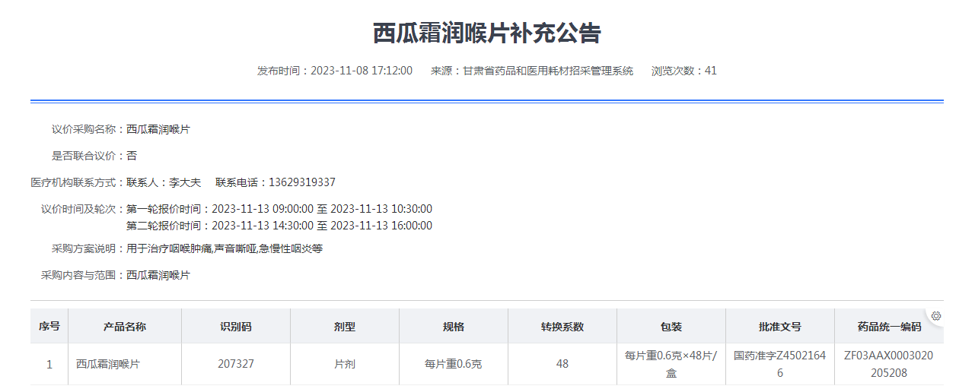The image size is (975, 389).
Task: Click the 采购内容与范围 value 西瓜霜润喉片
Action: [158, 275]
